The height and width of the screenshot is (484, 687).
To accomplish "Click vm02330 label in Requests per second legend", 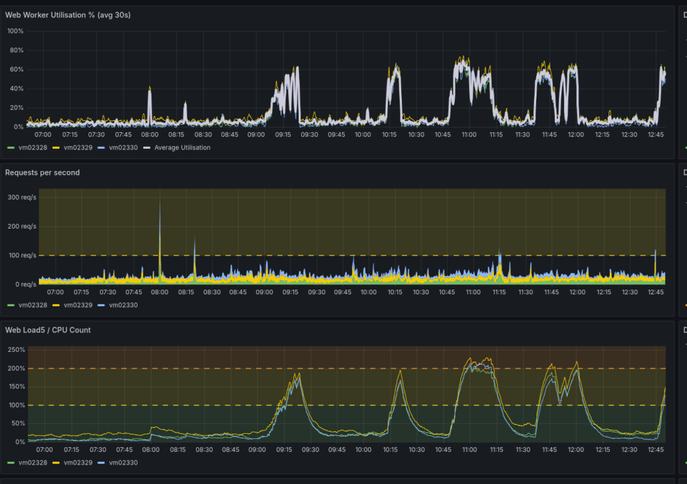I will click(122, 305).
